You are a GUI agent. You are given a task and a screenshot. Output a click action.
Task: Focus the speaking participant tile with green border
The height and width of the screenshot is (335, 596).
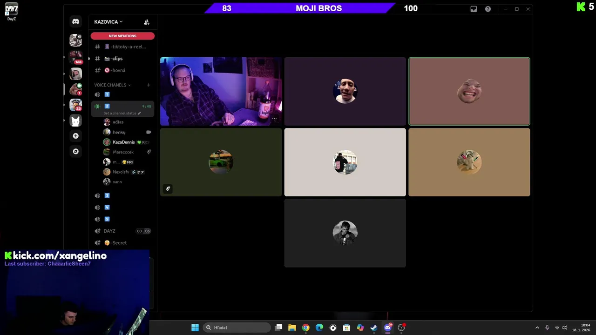click(x=469, y=91)
